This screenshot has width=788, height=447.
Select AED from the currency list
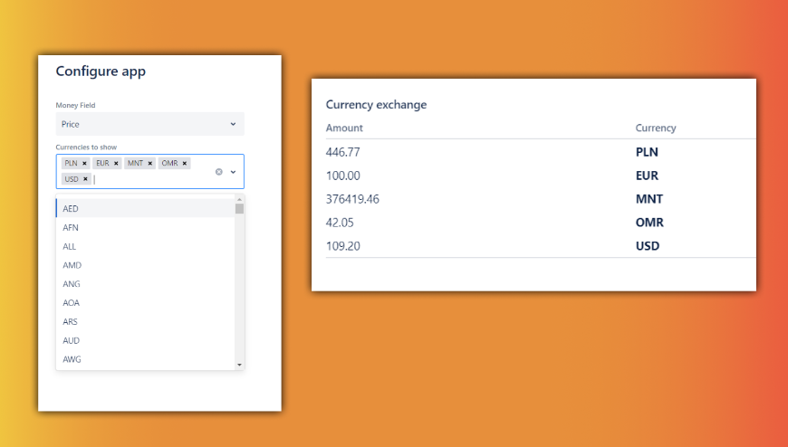[145, 208]
